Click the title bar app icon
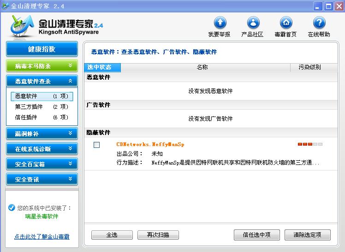Image resolution: width=345 pixels, height=252 pixels. coord(5,6)
